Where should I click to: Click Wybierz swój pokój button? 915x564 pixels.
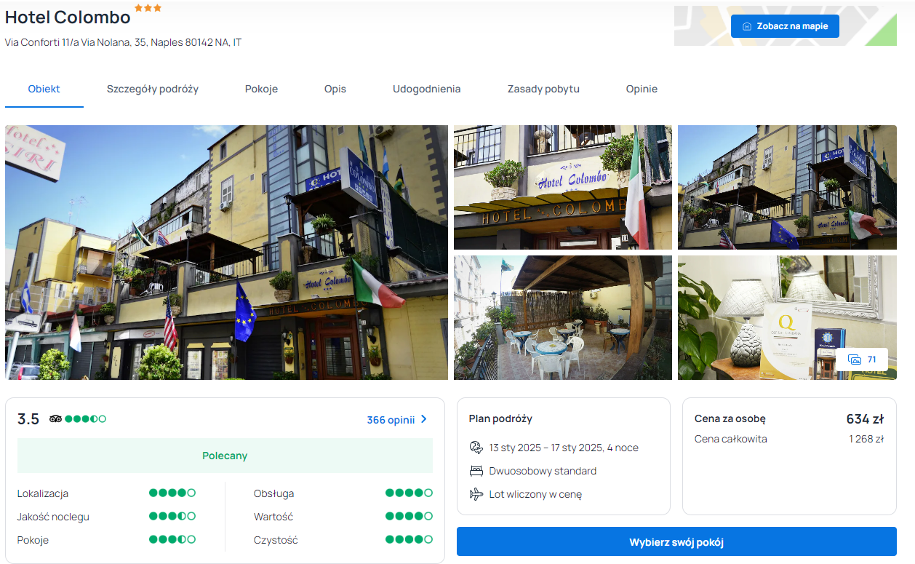pyautogui.click(x=676, y=542)
